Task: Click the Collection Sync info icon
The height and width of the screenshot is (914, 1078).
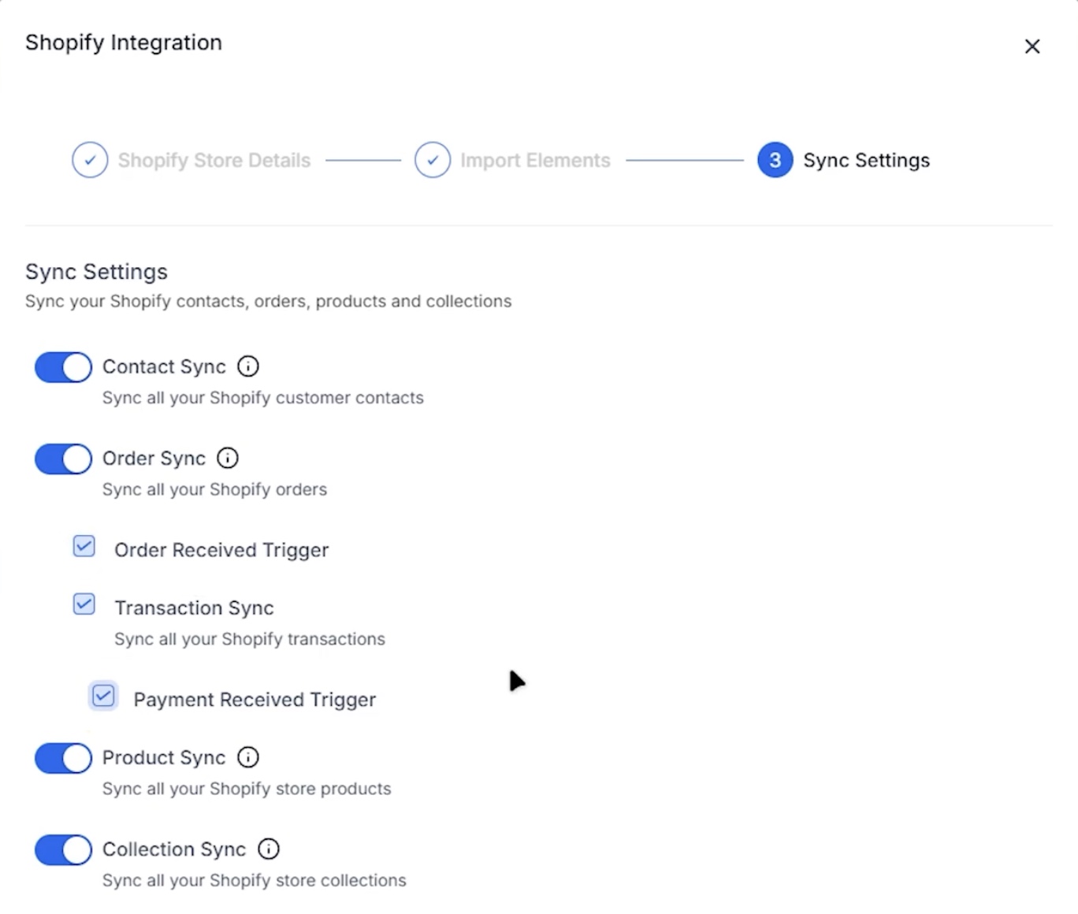Action: 269,849
